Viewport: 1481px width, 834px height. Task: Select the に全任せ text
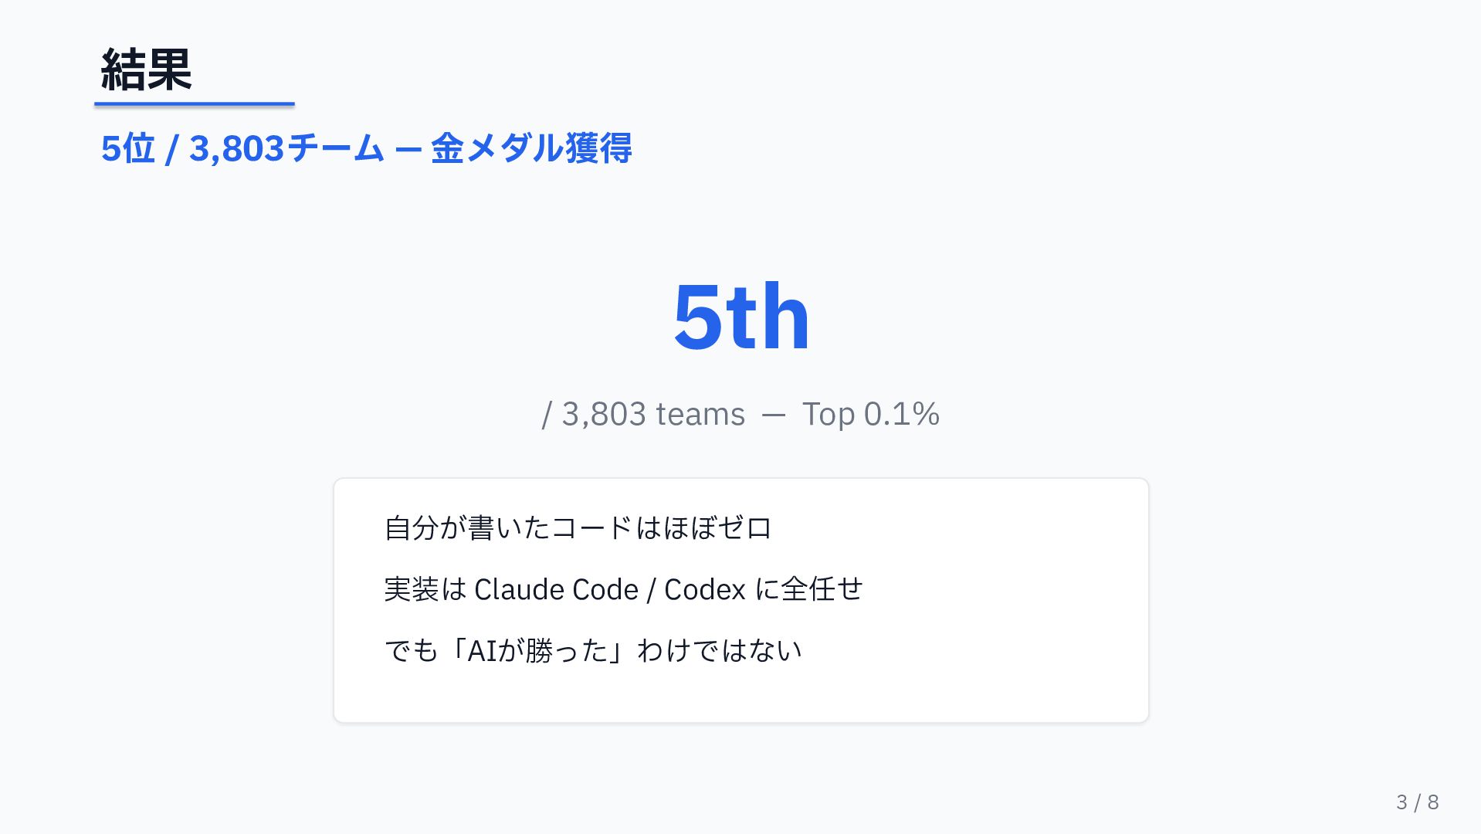tap(809, 589)
